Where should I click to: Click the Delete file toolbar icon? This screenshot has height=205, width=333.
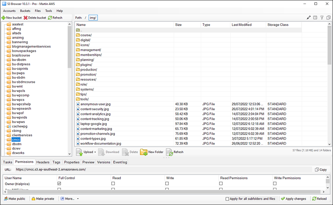125,152
